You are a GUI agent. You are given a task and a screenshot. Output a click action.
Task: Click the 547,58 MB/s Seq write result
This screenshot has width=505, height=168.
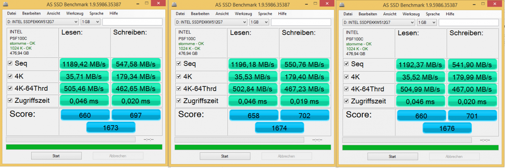136,64
